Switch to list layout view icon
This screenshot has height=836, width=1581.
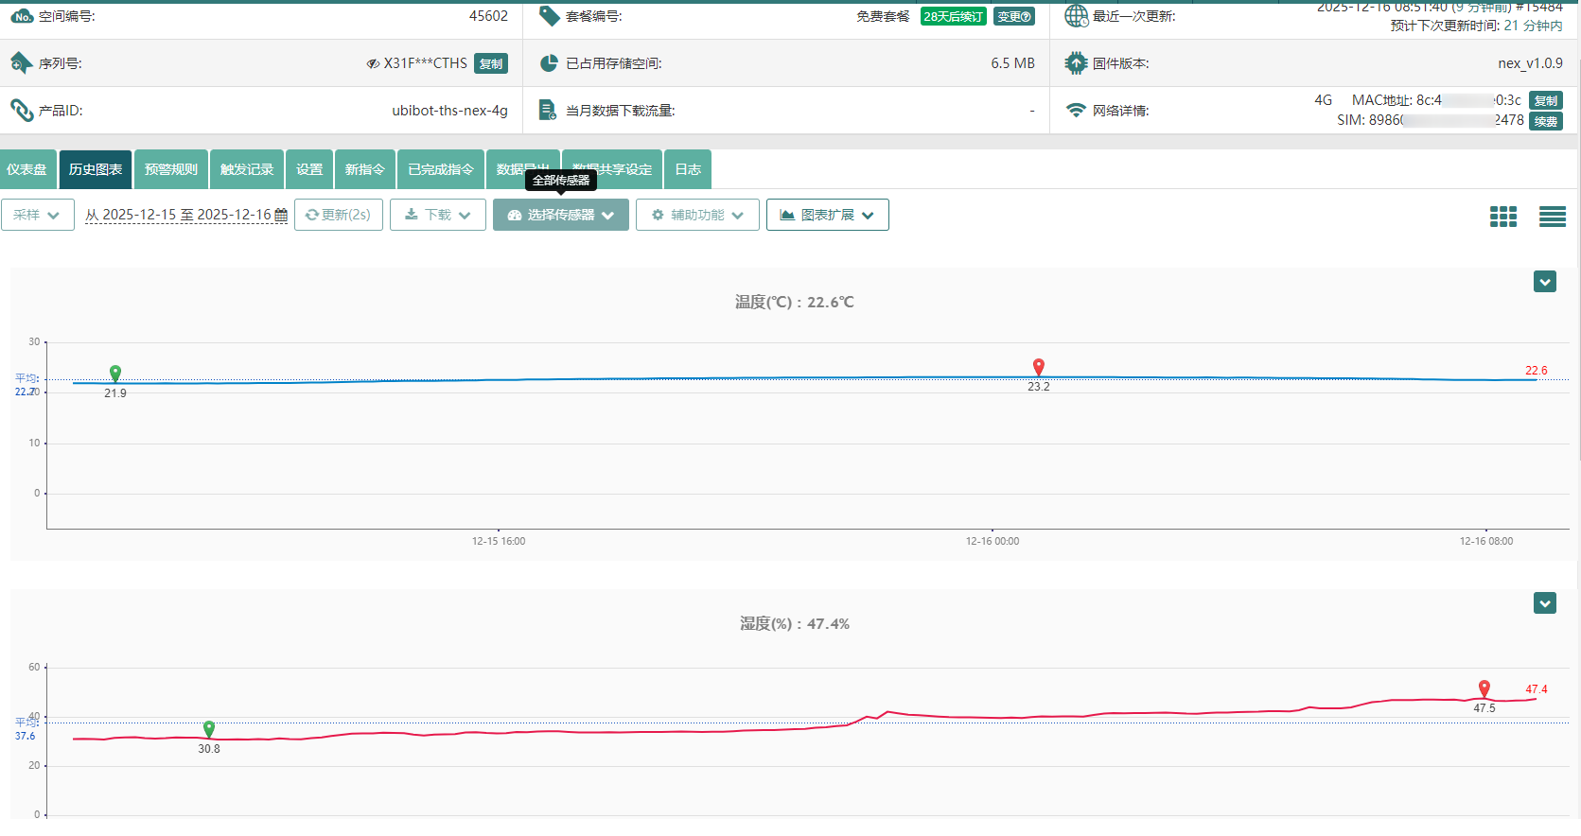pyautogui.click(x=1552, y=217)
